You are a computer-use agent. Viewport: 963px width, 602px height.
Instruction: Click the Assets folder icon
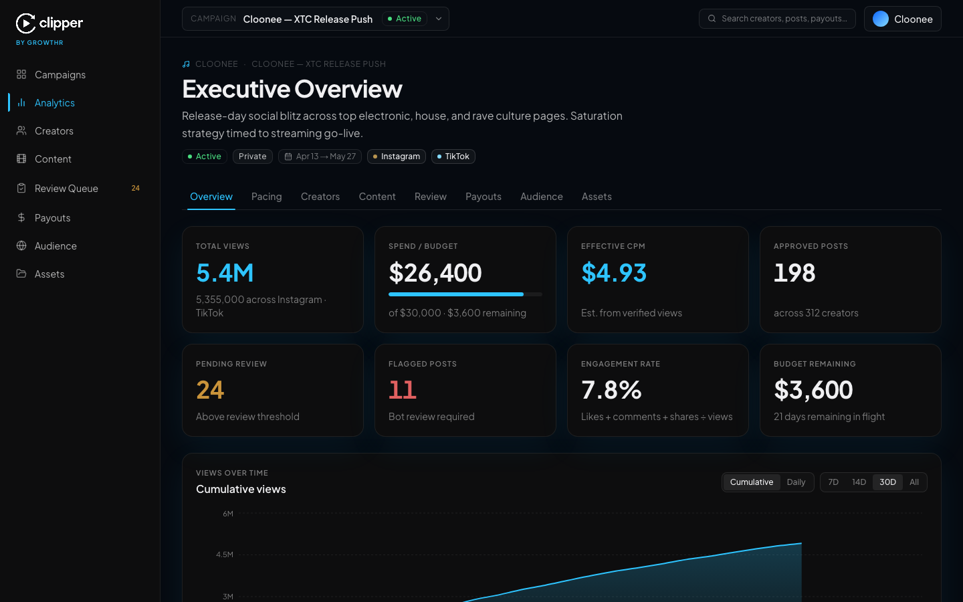point(21,274)
